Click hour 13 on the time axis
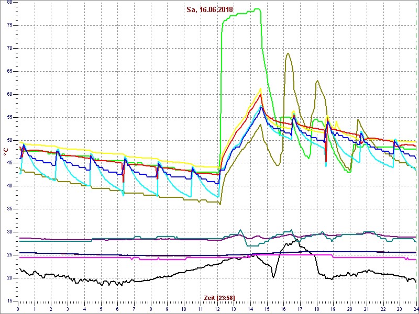Image resolution: width=419 pixels, height=314 pixels. click(234, 309)
